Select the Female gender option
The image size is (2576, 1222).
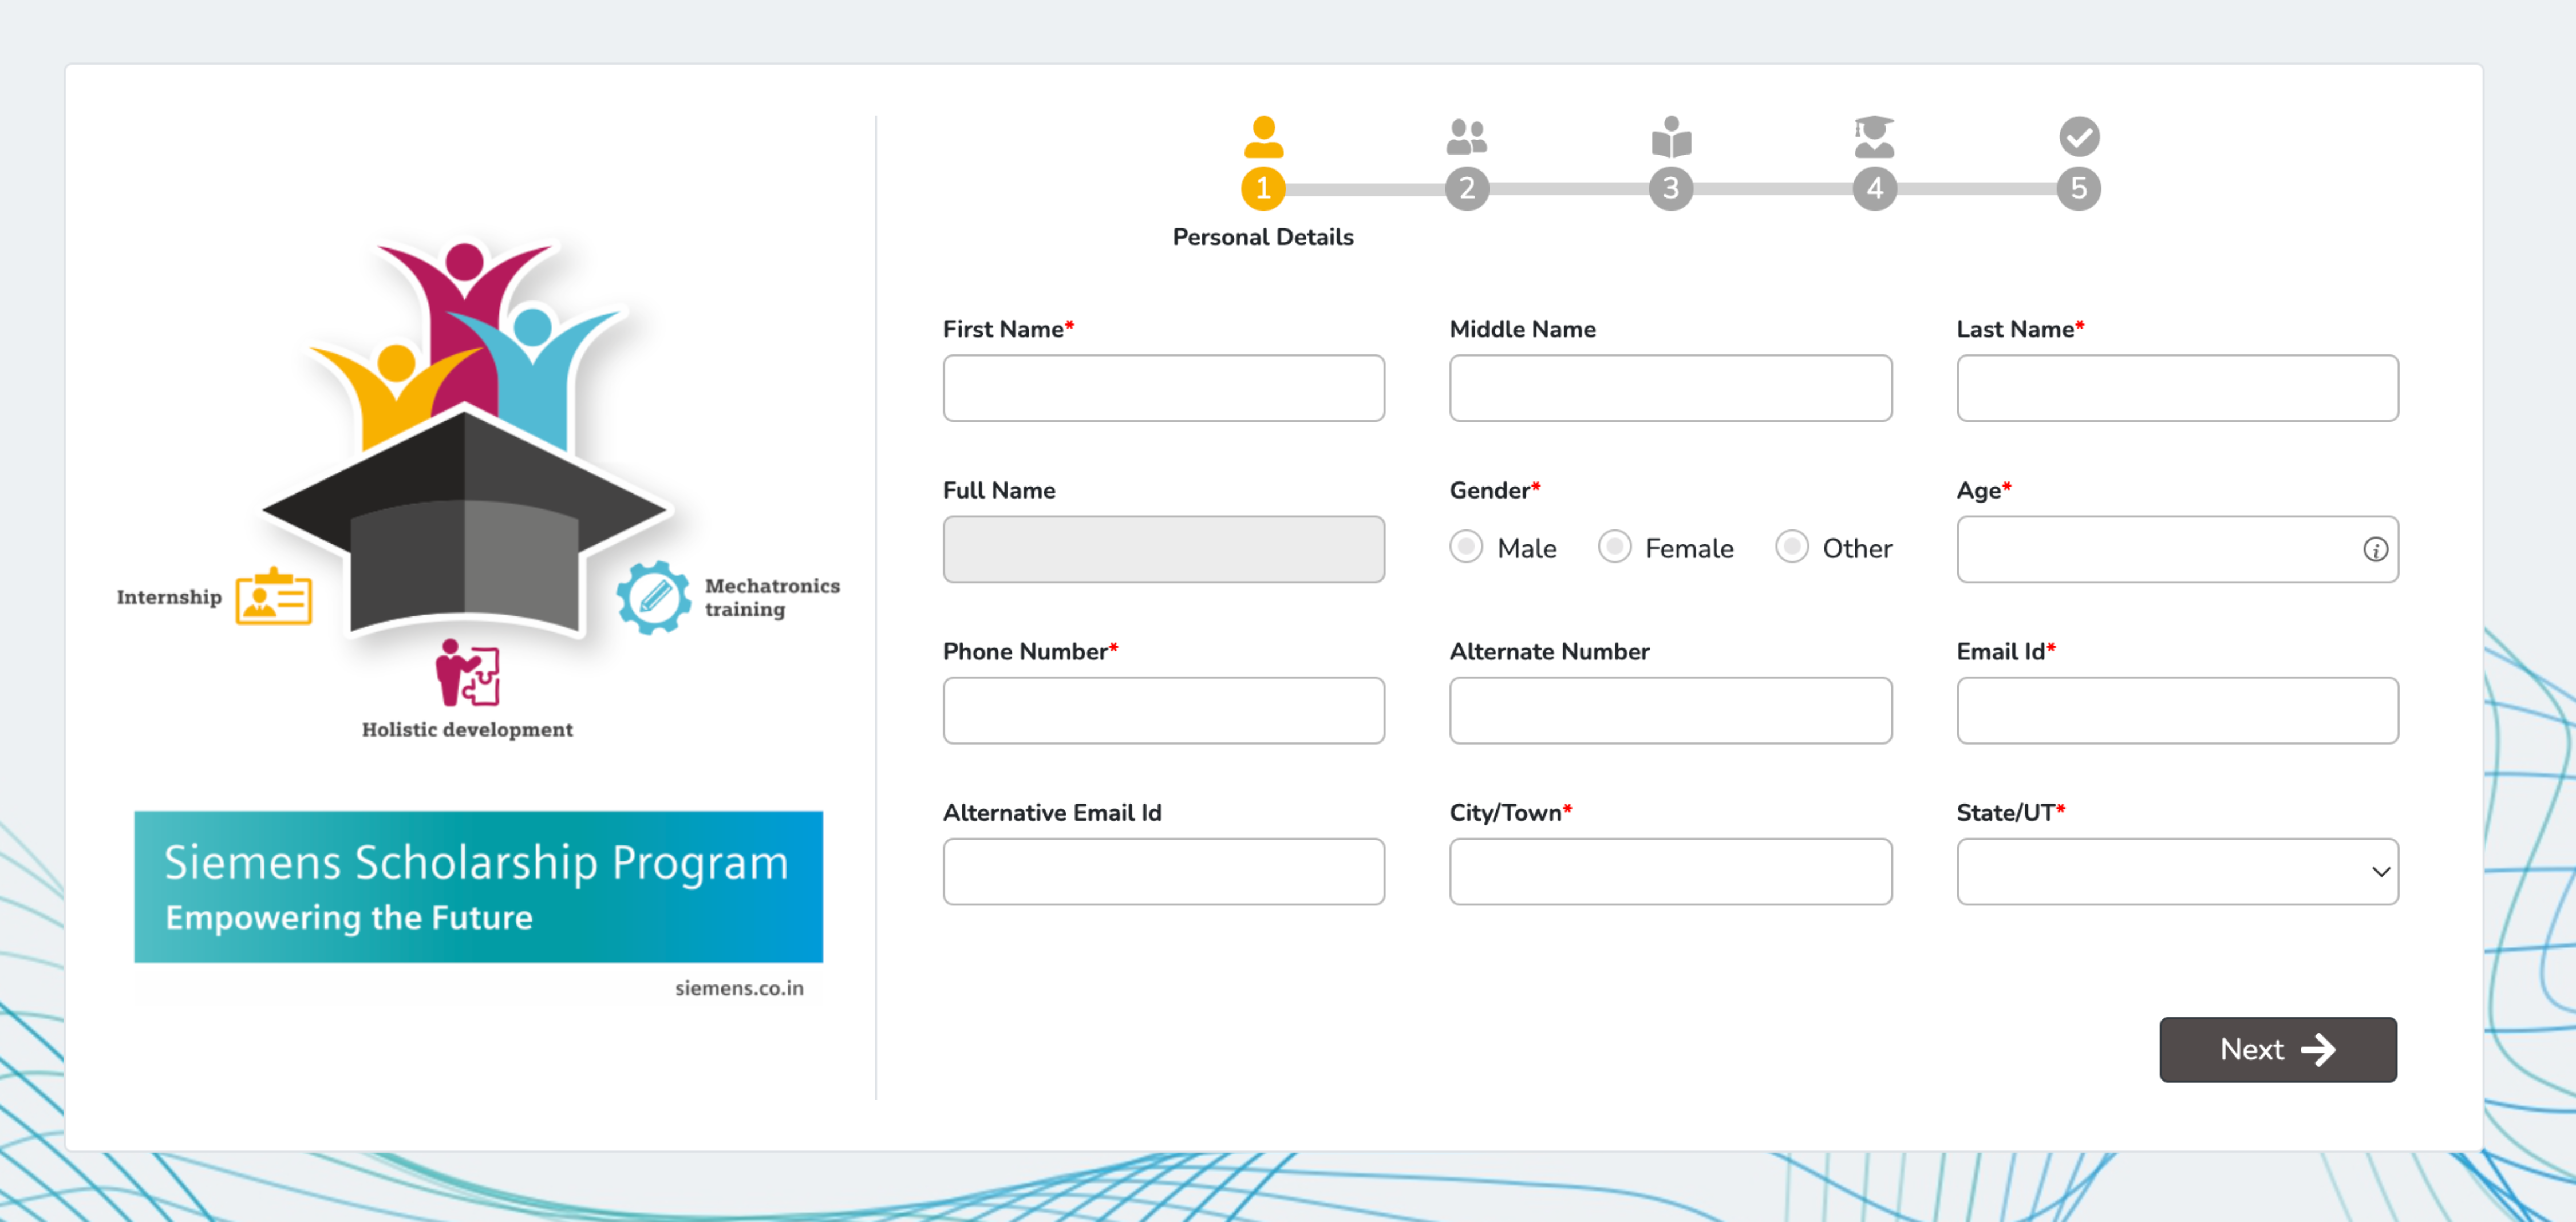1614,547
